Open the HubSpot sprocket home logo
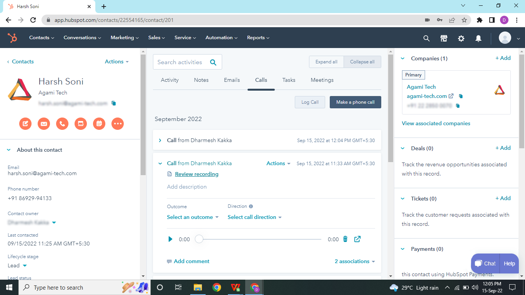This screenshot has width=525, height=295. coord(12,38)
